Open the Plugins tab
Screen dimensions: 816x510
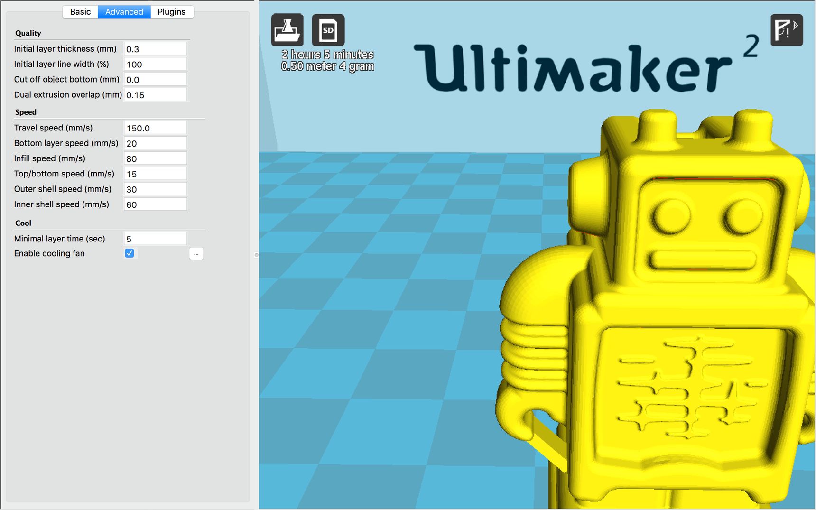tap(172, 12)
